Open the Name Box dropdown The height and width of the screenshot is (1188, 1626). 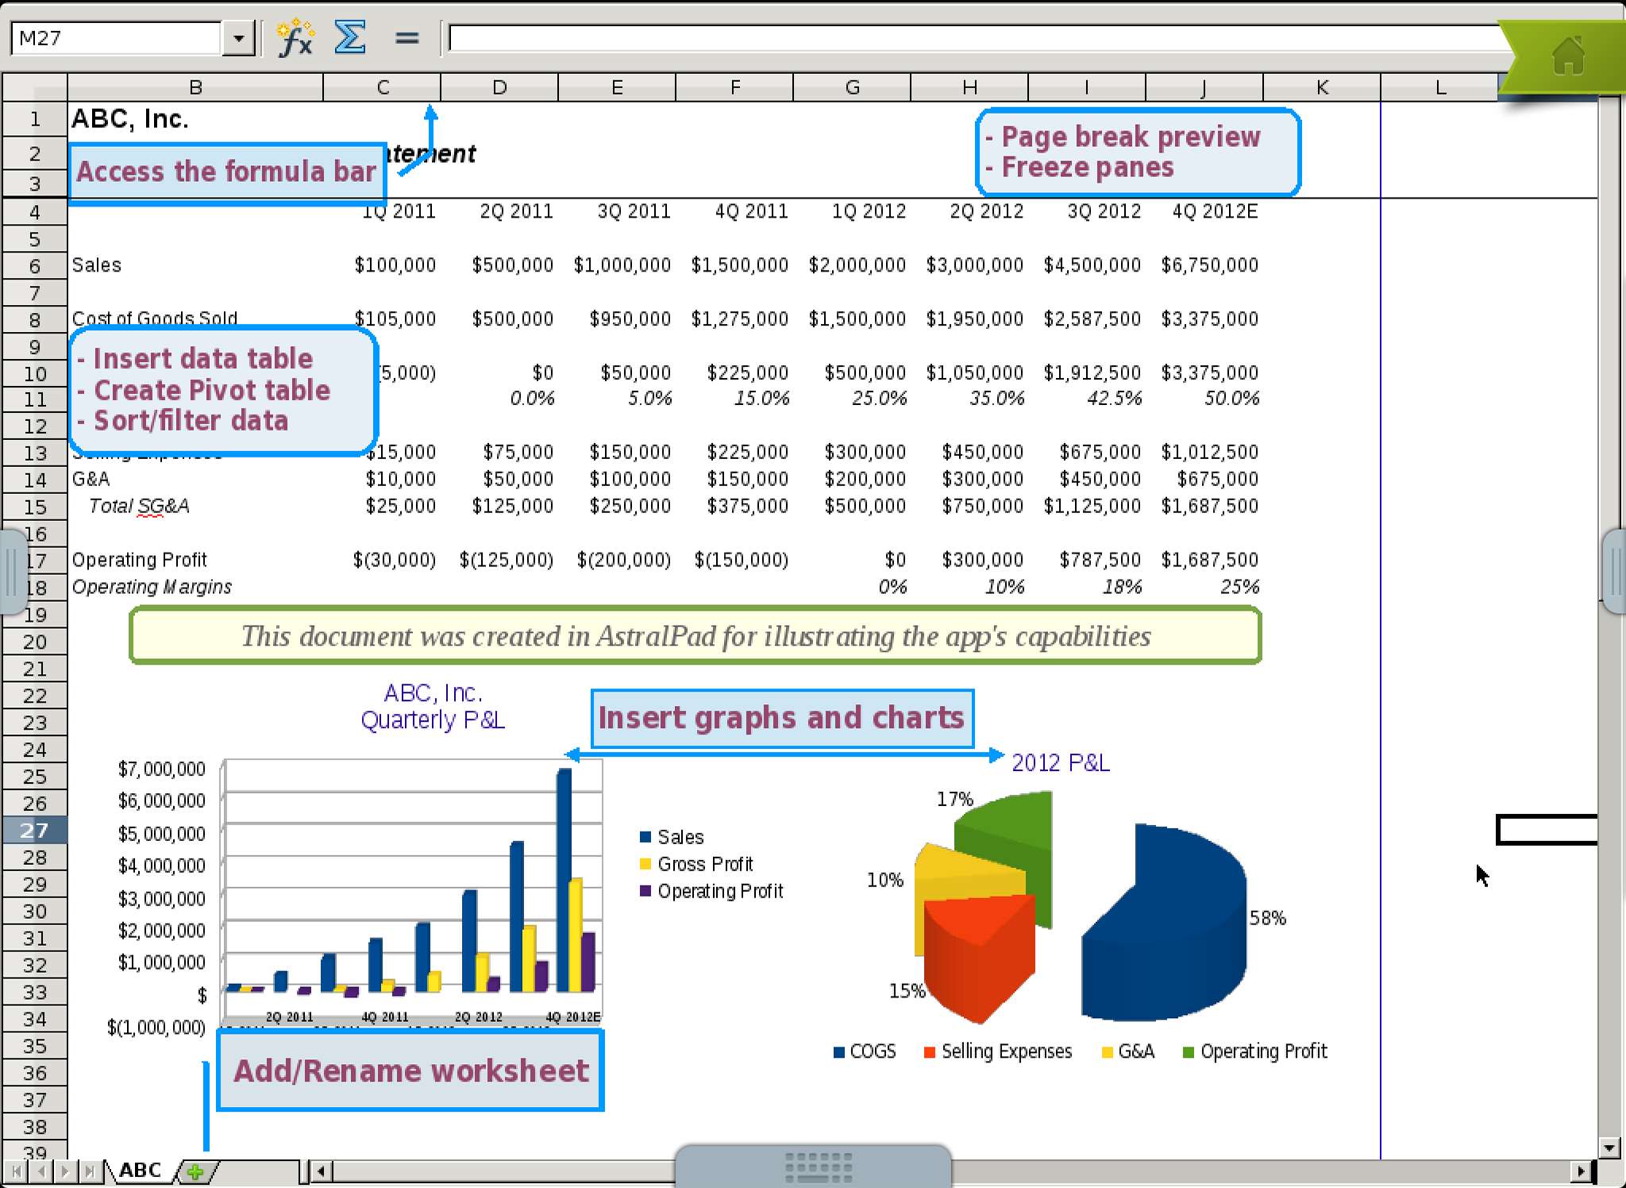coord(238,38)
